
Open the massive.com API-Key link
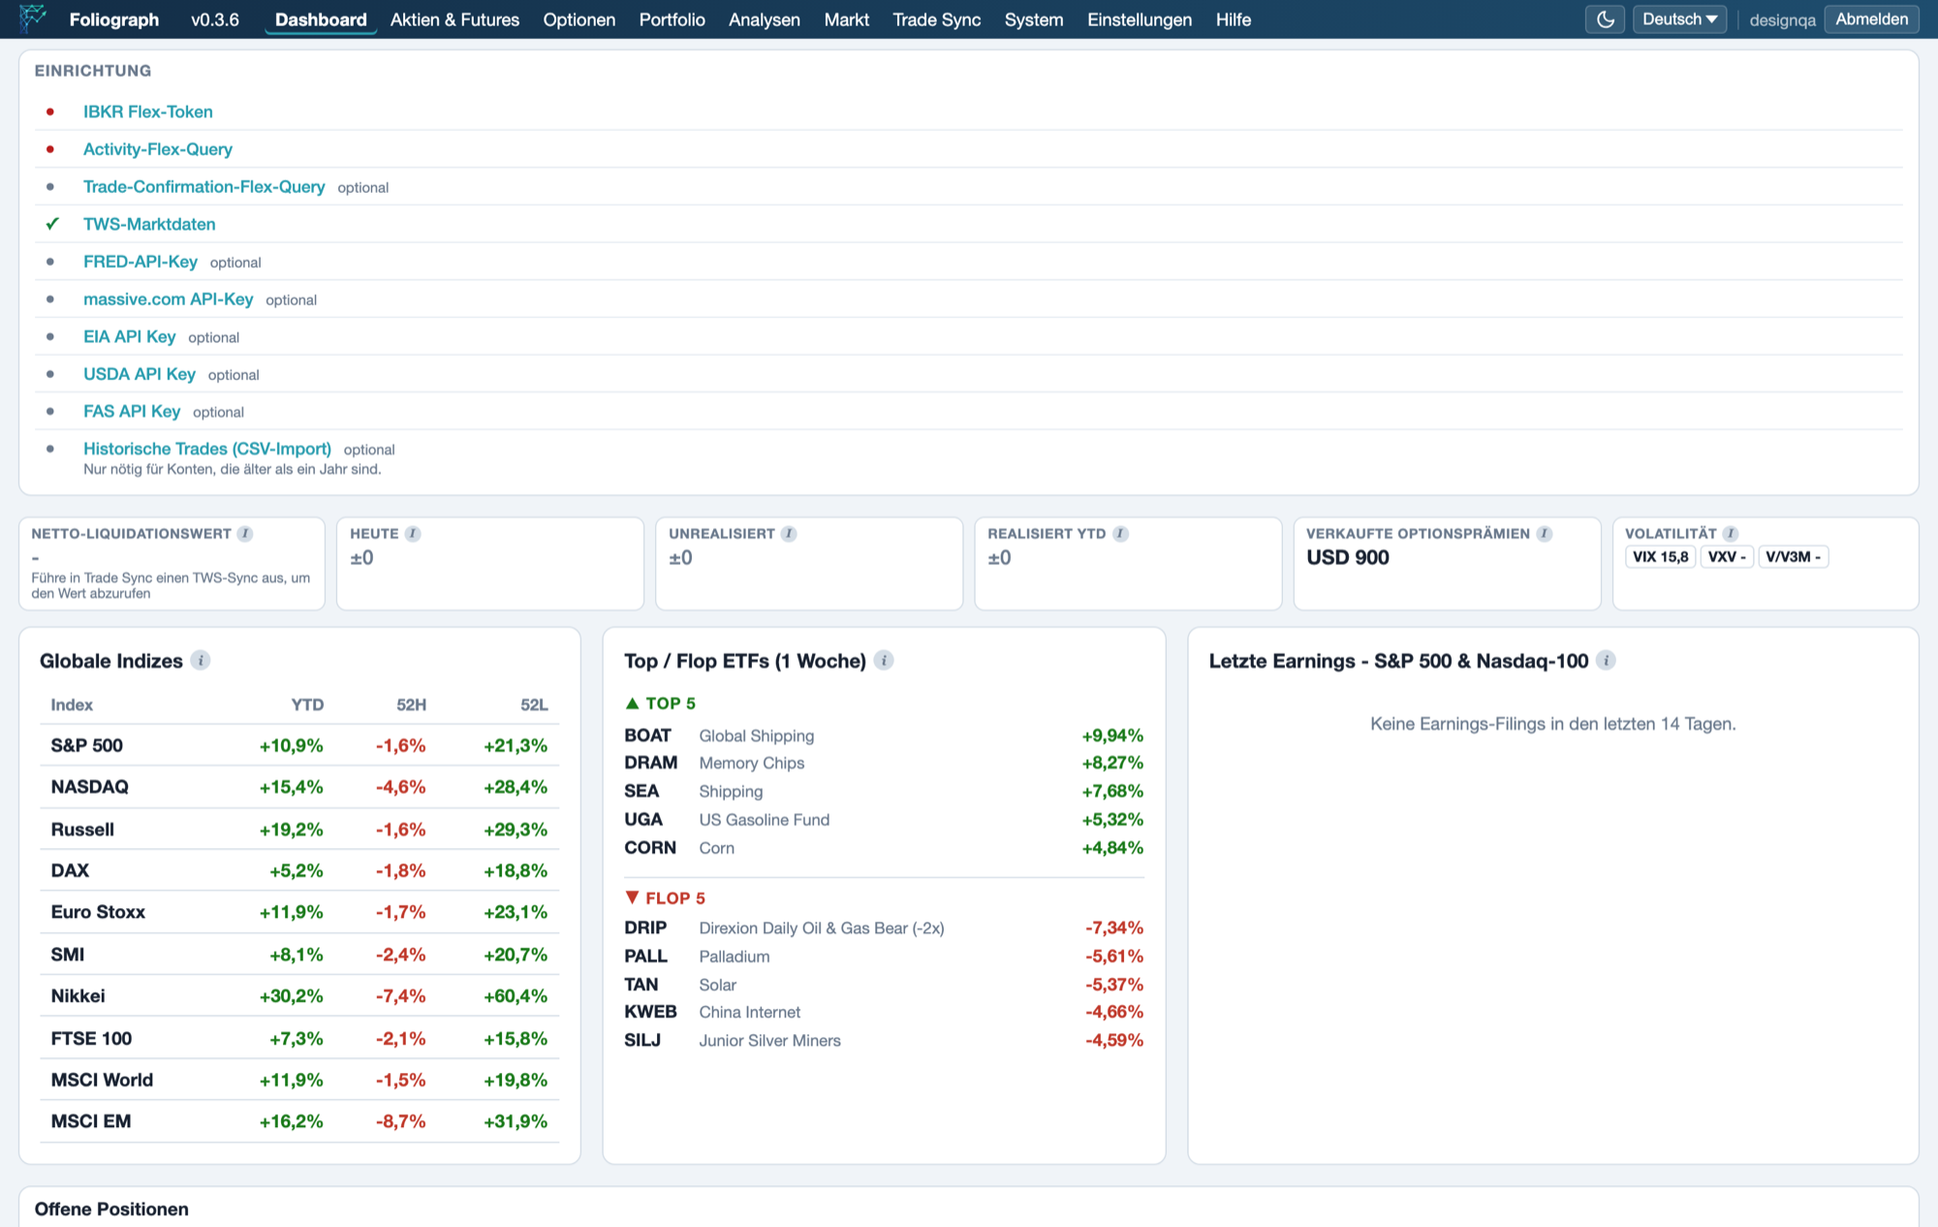click(x=168, y=299)
